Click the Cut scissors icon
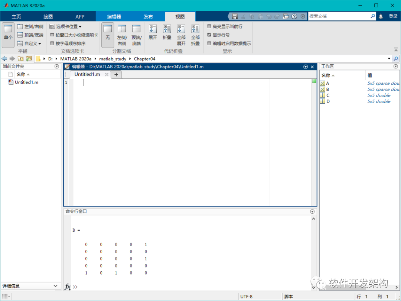 [x=243, y=16]
